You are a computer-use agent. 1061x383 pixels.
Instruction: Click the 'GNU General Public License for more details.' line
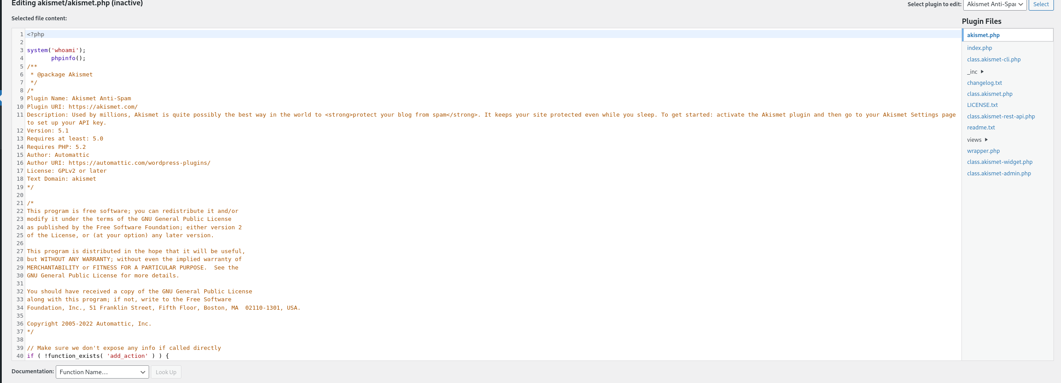tap(103, 276)
